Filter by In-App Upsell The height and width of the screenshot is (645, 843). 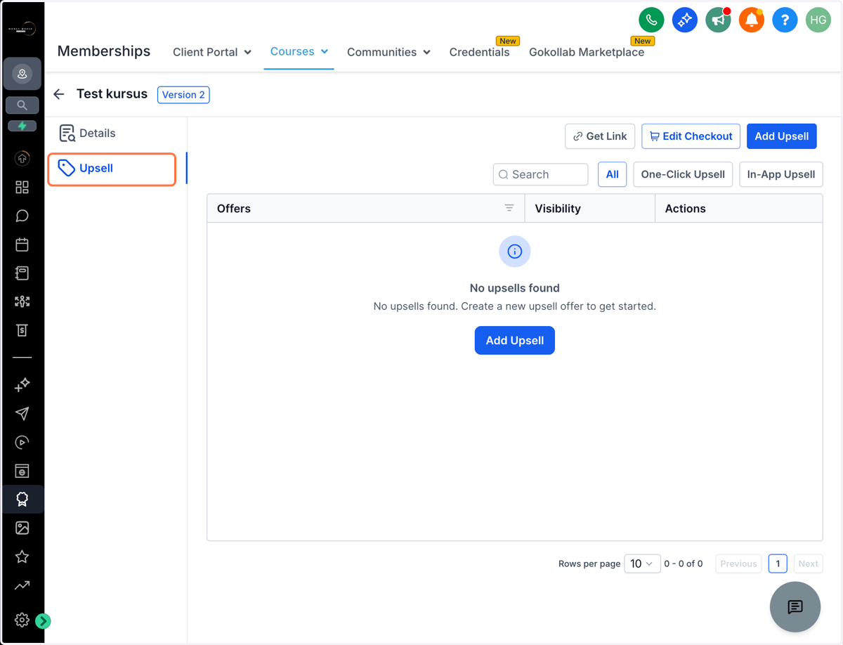coord(781,174)
